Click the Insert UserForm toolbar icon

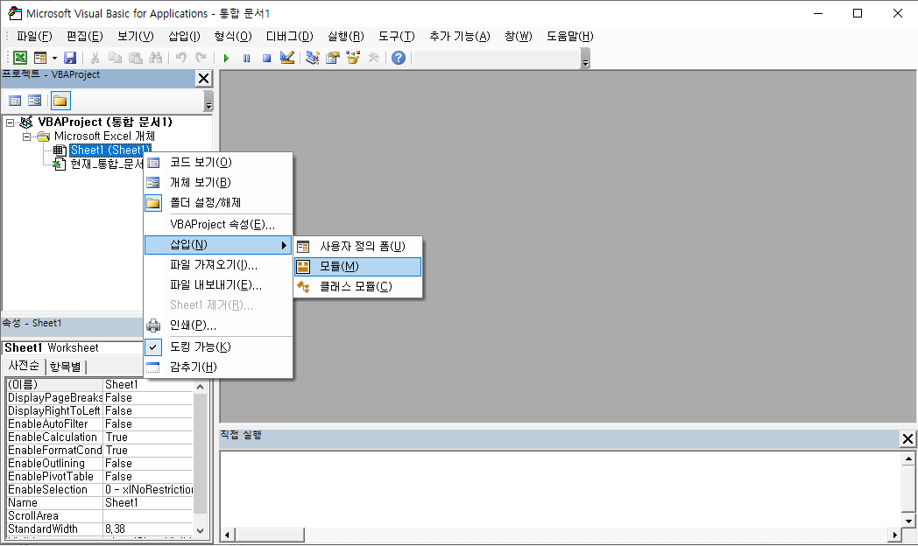39,58
